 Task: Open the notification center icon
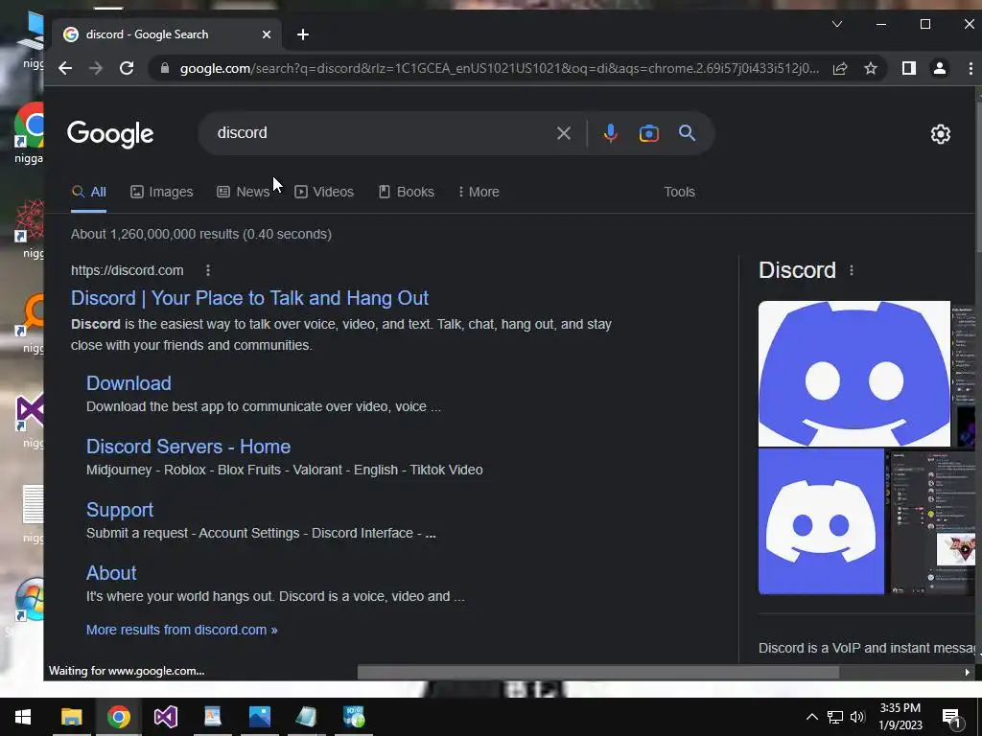(x=952, y=718)
